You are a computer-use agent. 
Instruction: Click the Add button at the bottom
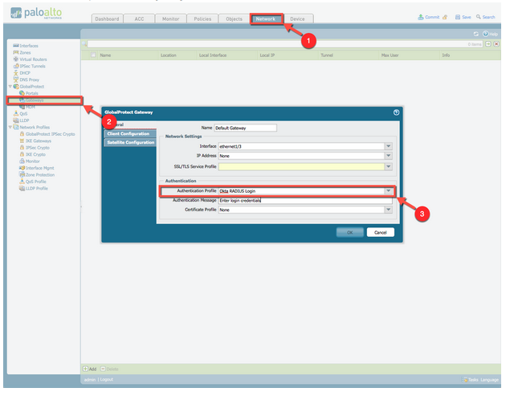(x=92, y=369)
